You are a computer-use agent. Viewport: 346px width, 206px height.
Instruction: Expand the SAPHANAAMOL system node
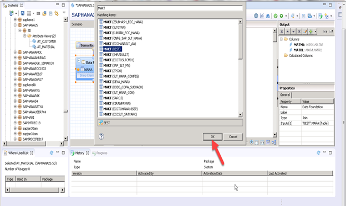pos(15,52)
